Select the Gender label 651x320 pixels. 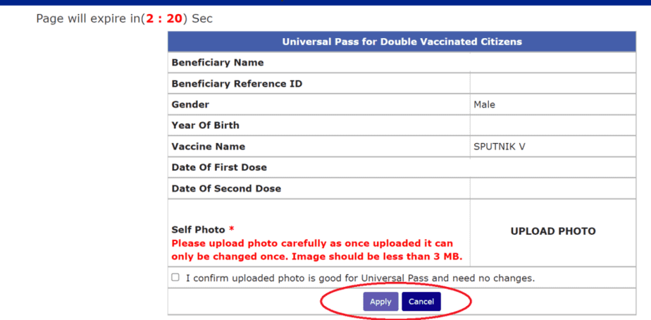190,104
